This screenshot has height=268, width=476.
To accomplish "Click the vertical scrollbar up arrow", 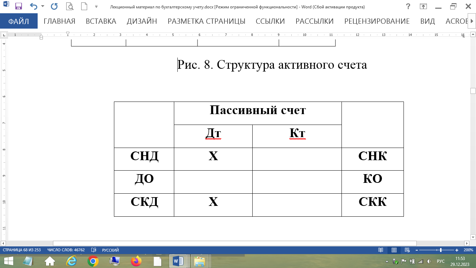I will (x=473, y=35).
